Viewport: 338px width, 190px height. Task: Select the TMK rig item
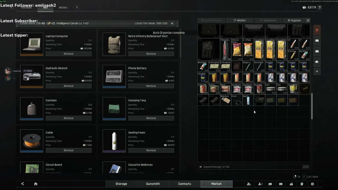tap(209, 49)
